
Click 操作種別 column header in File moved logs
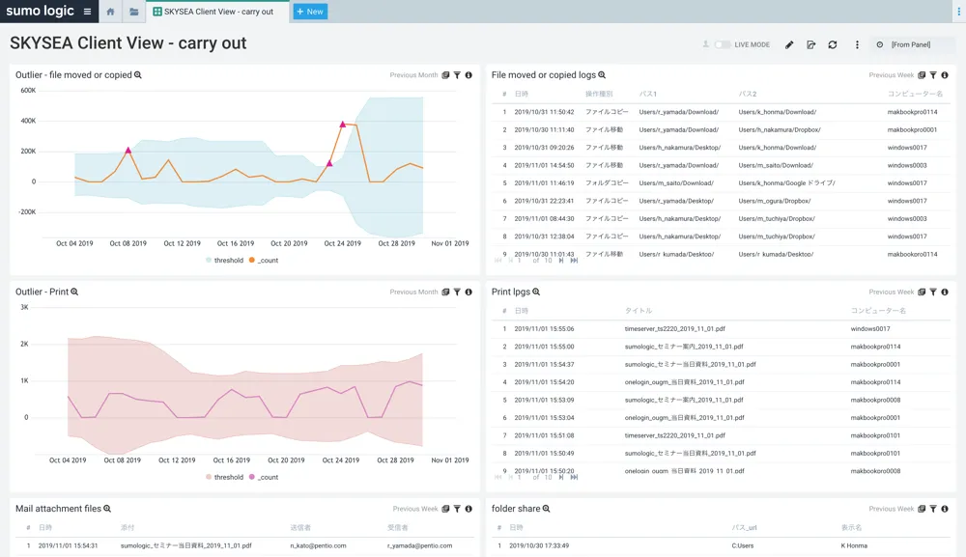tap(599, 95)
